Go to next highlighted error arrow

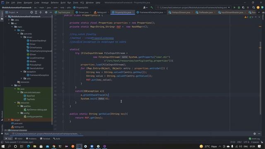pyautogui.click(x=259, y=17)
